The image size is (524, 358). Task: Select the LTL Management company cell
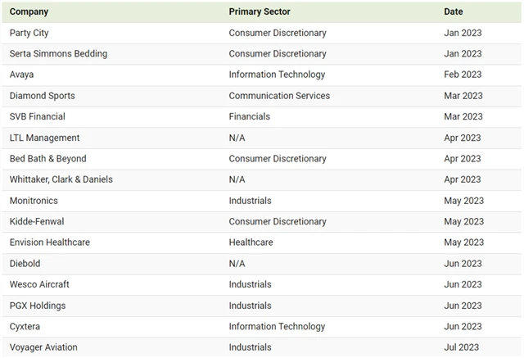pyautogui.click(x=44, y=138)
